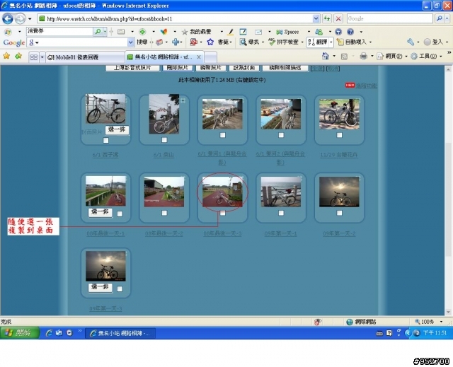Click the Print icon in command bar
Image resolution: width=453 pixels, height=367 pixels.
pos(363,56)
